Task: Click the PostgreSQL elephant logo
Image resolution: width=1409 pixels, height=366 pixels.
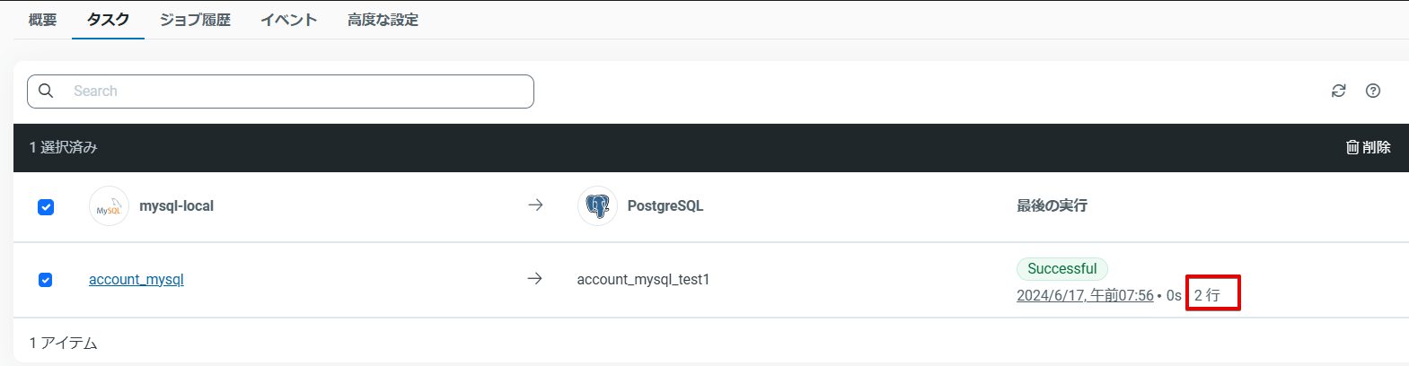Action: 597,206
